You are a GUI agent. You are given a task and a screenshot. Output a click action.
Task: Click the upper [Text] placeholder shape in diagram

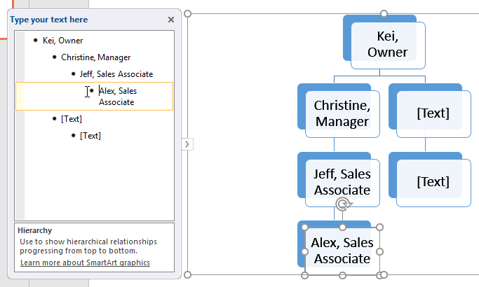[x=433, y=113]
